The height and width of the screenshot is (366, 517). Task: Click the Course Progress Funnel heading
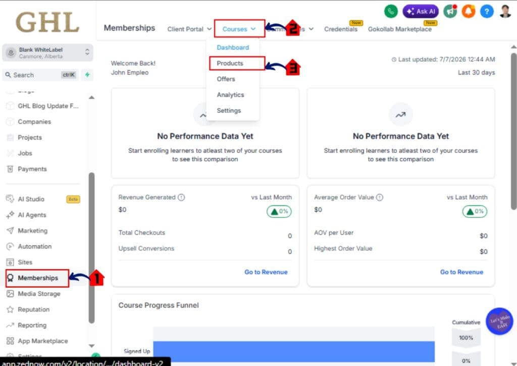pos(159,305)
